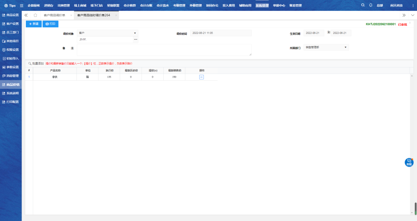Remove the 拿铁 row with minus icon

pos(201,77)
